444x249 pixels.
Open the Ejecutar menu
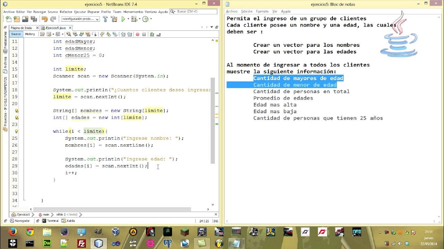coord(80,11)
